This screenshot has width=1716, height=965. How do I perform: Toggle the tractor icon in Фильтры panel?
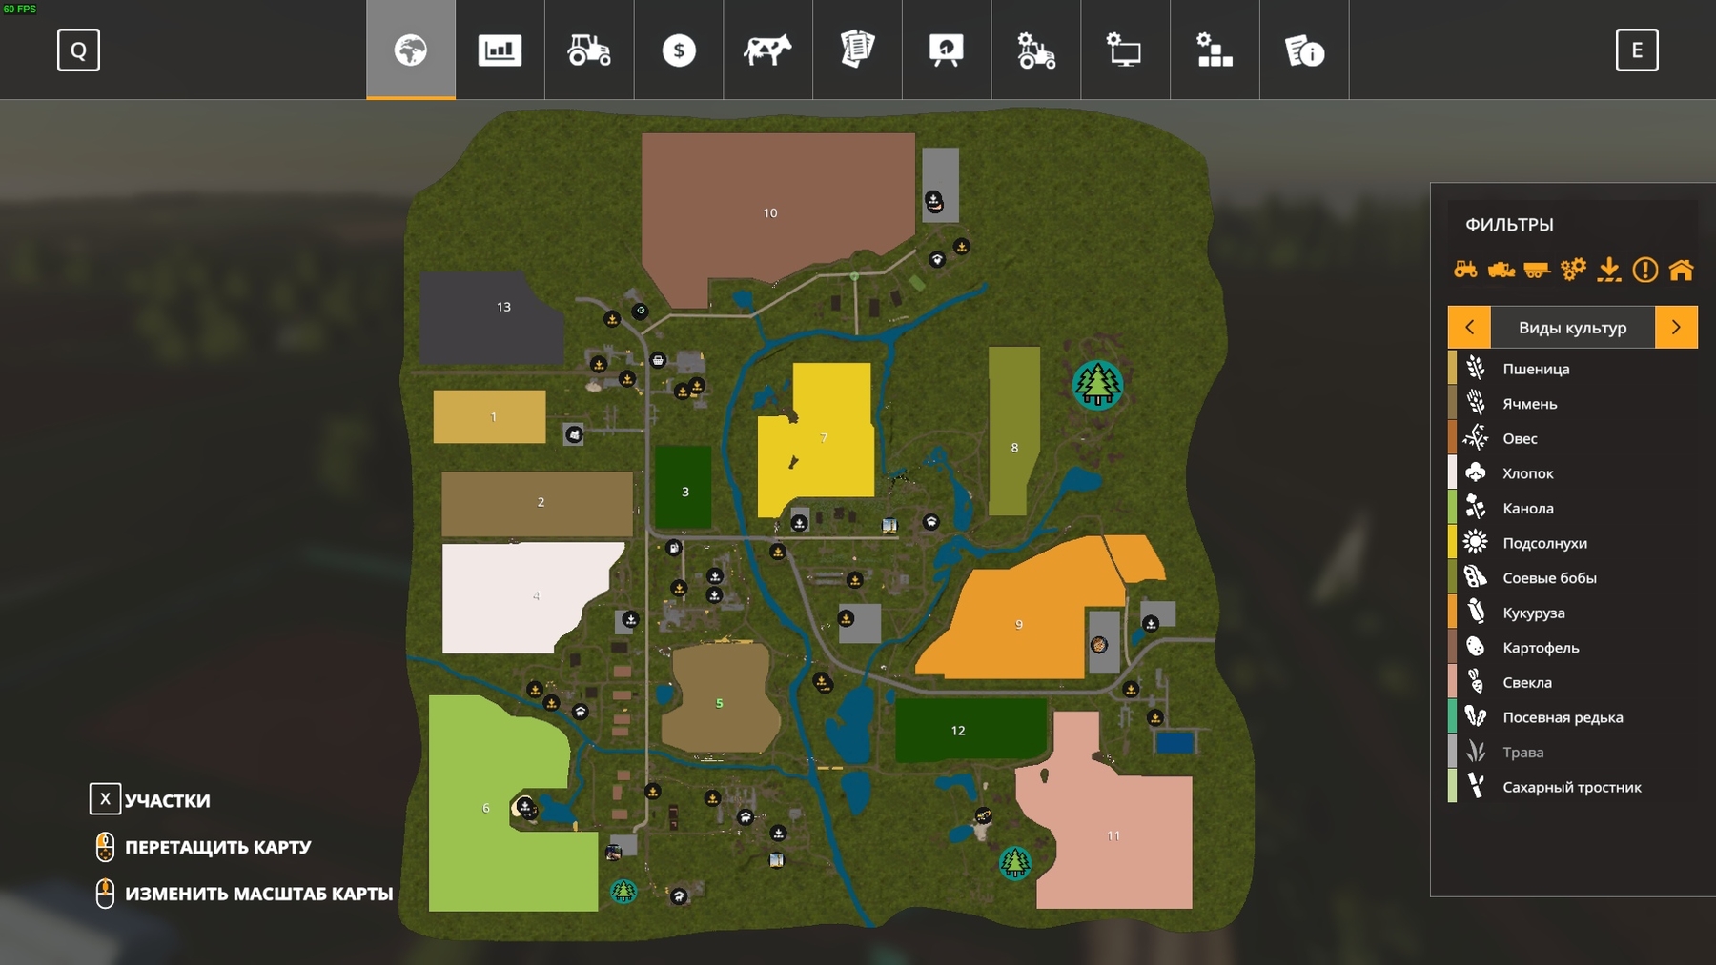click(x=1465, y=271)
